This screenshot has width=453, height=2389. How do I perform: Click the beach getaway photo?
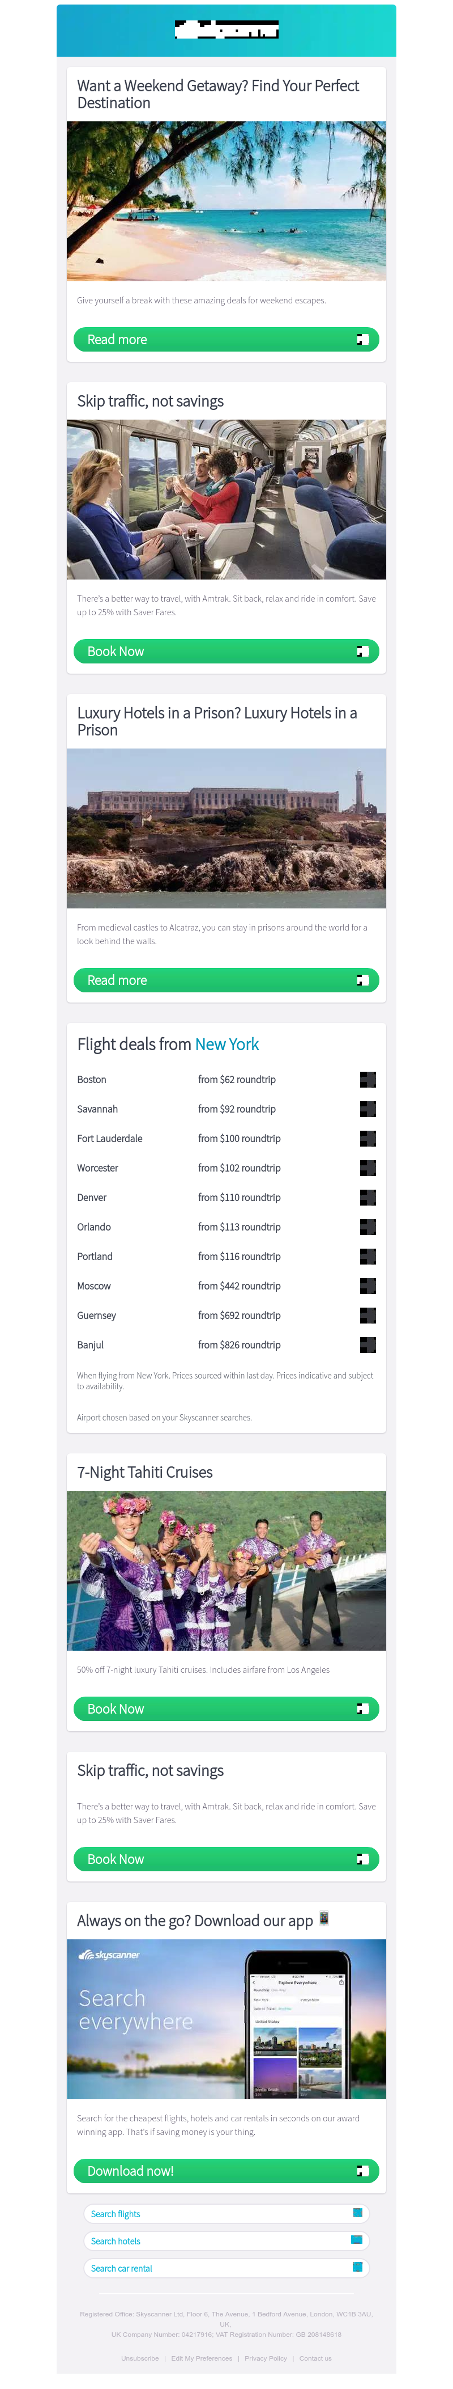tap(226, 200)
